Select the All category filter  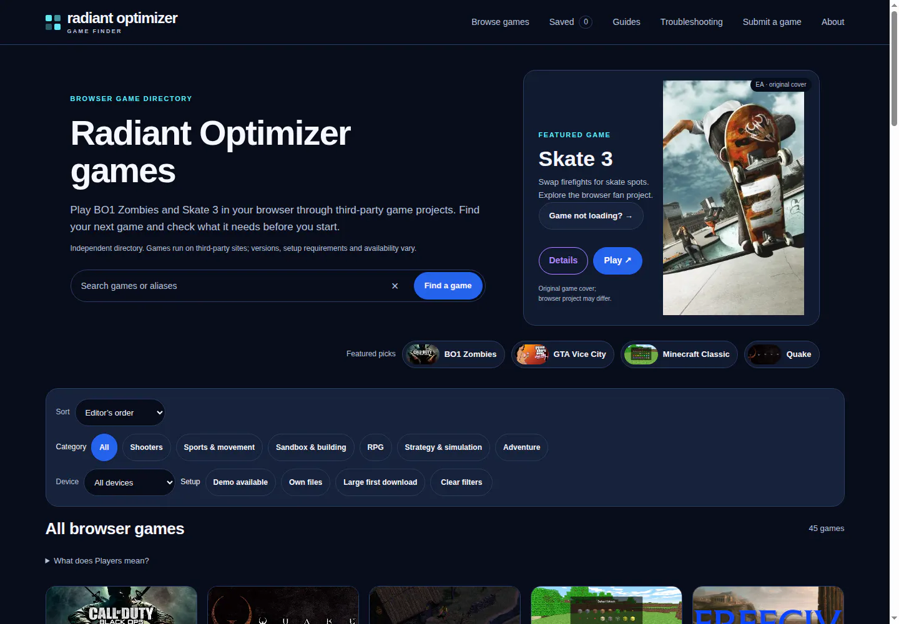click(104, 447)
